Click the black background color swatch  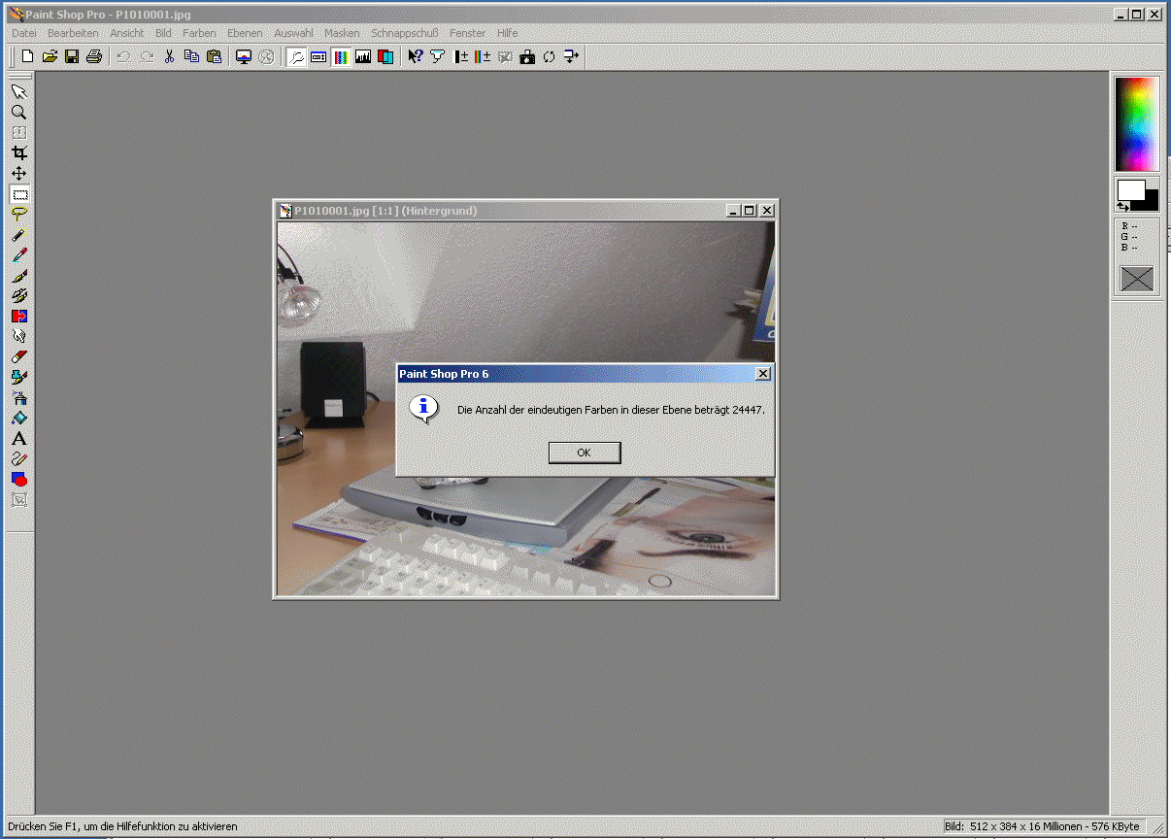1152,203
